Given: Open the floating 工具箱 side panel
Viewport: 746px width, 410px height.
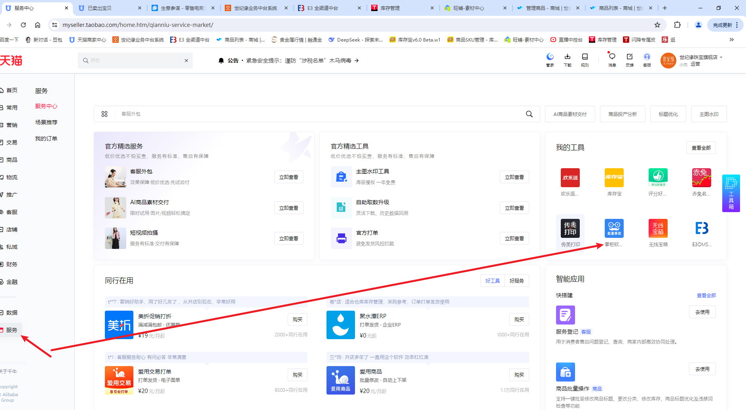Looking at the screenshot, I should [731, 193].
